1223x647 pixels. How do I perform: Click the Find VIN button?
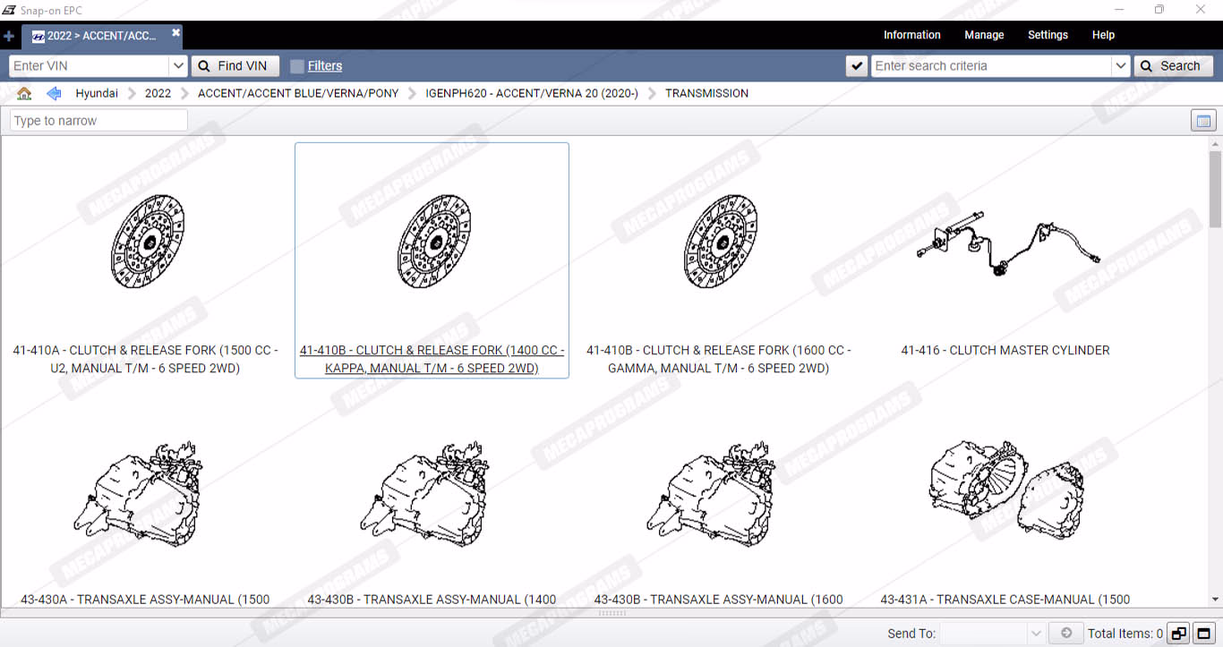(235, 66)
